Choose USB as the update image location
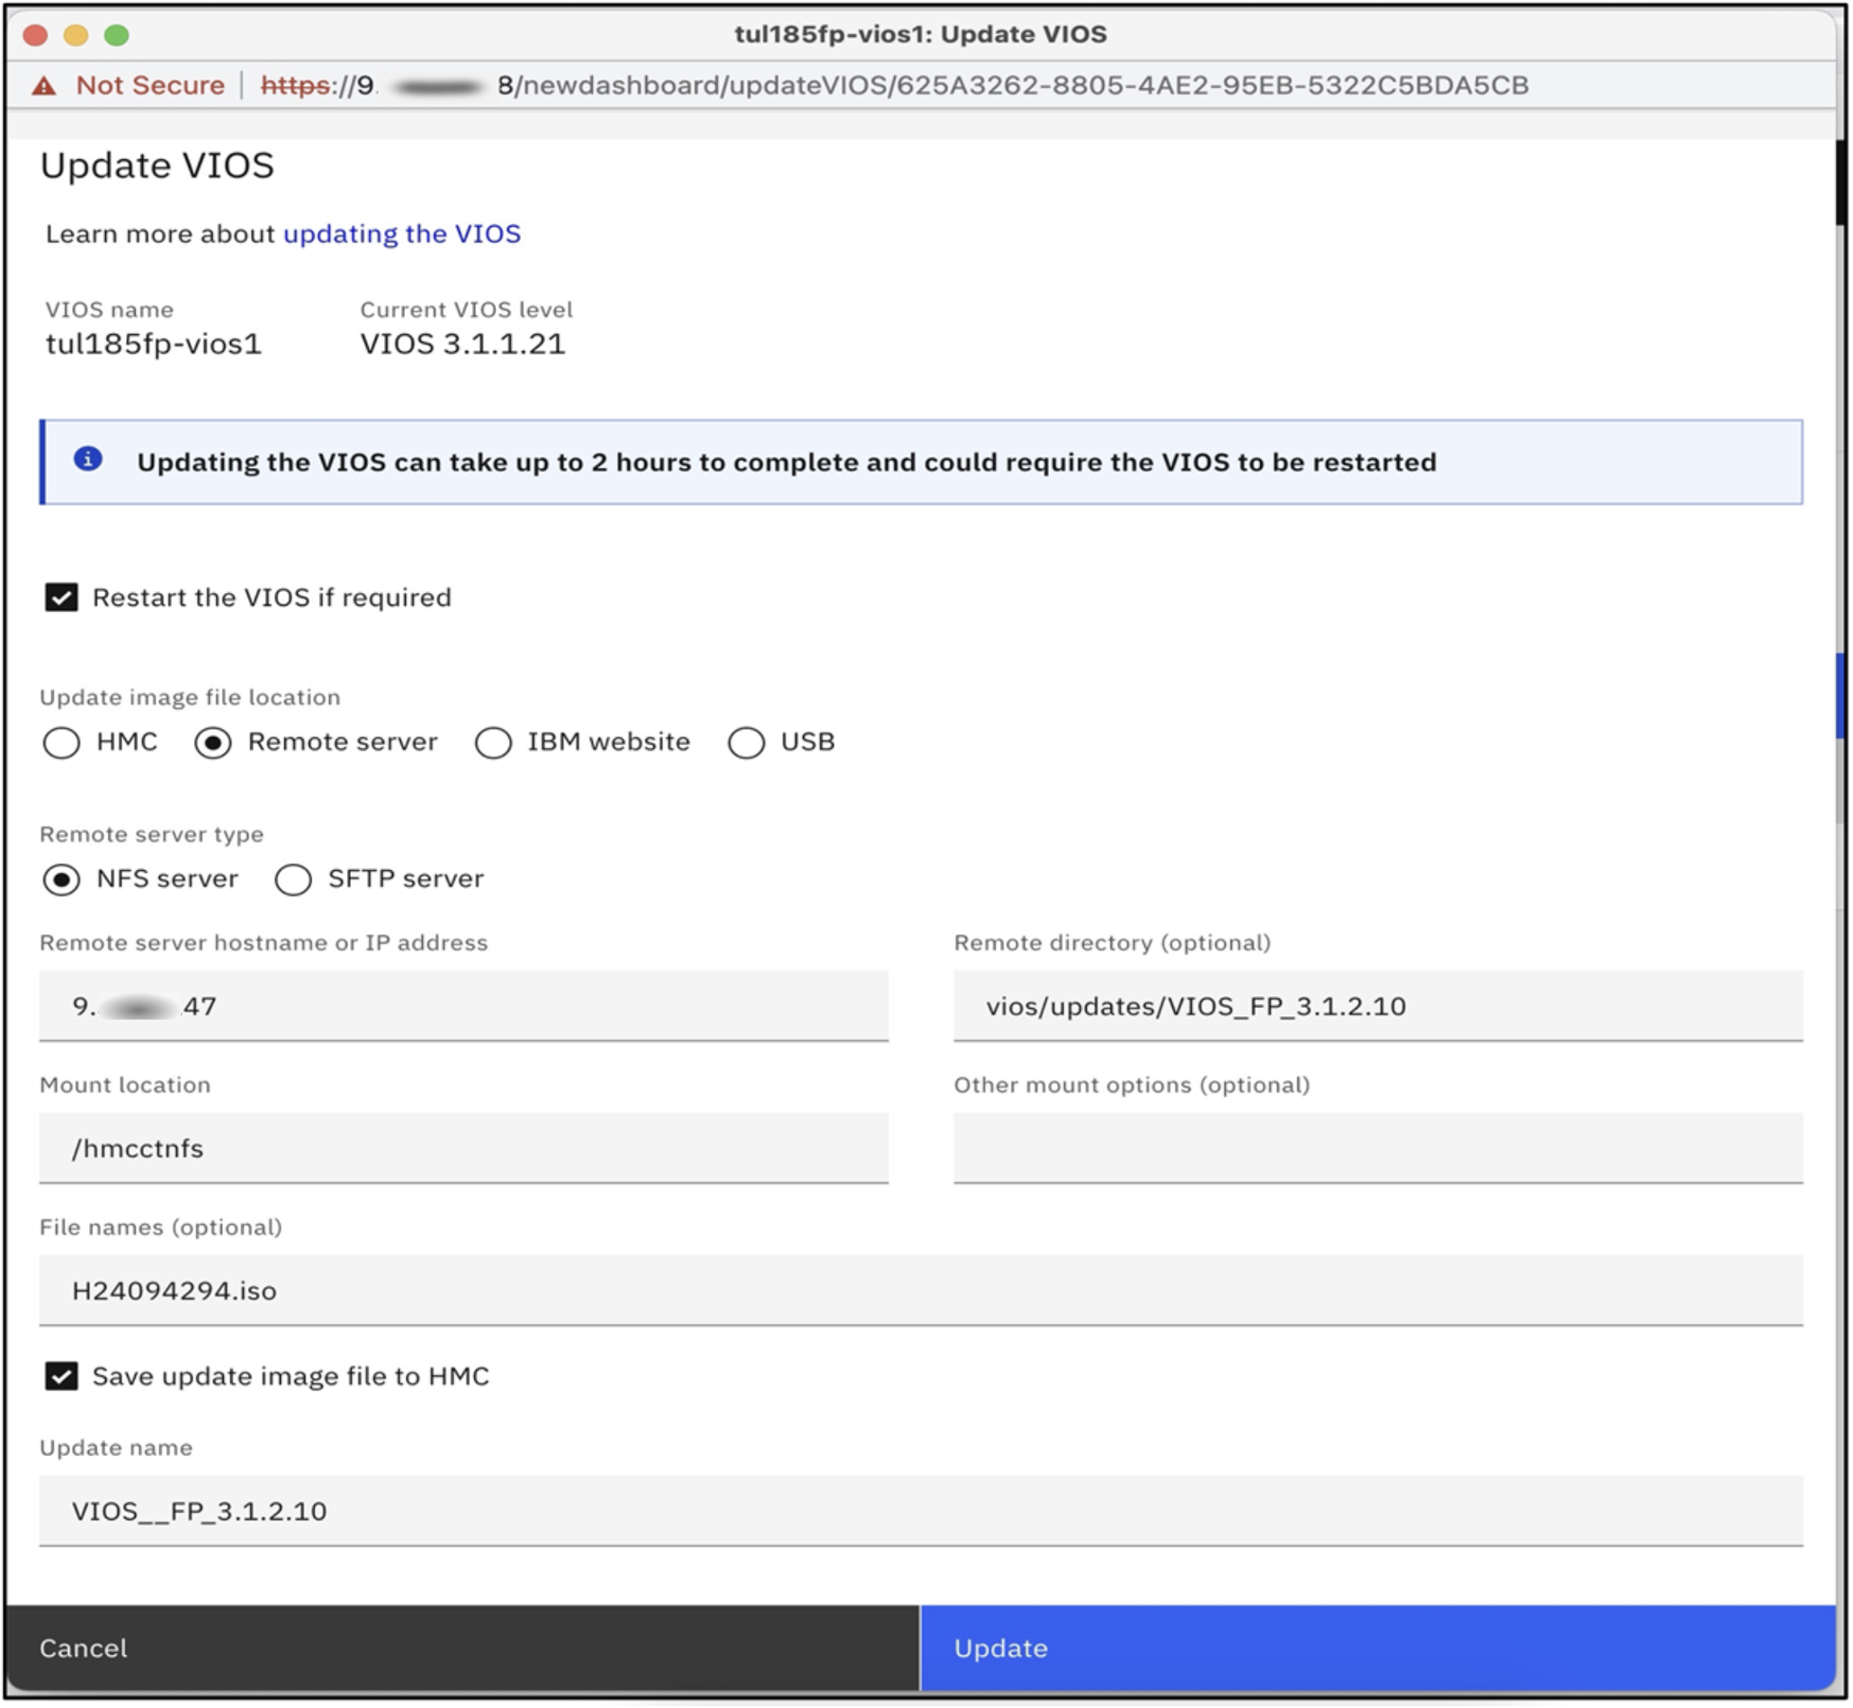1853x1708 pixels. 747,742
